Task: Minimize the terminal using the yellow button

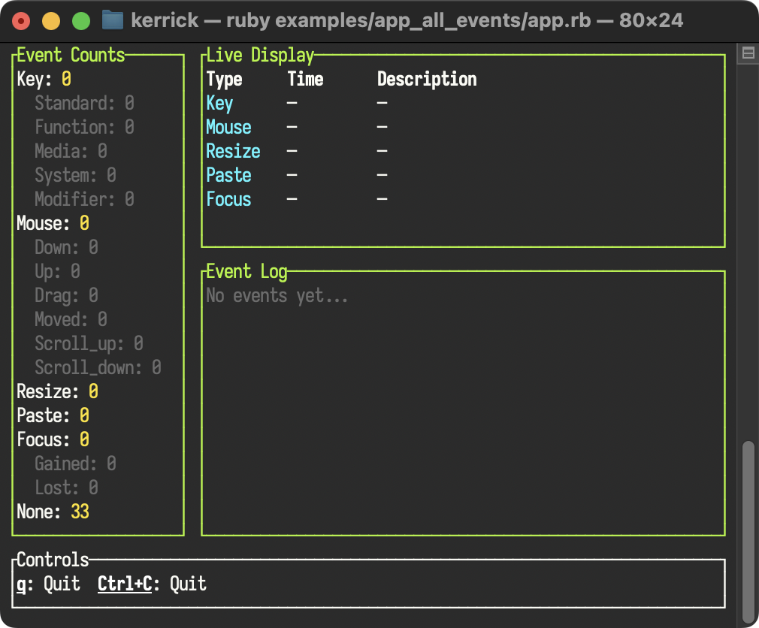Action: point(51,21)
